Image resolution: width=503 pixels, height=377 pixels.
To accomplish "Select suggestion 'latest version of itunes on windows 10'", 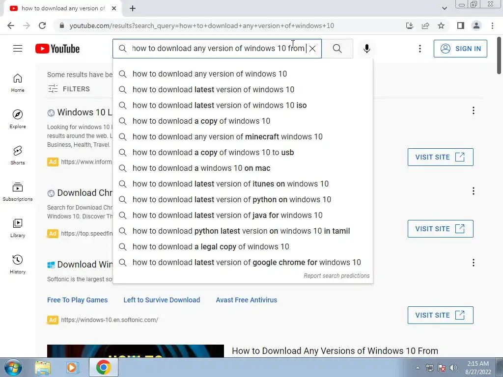I will tap(243, 184).
